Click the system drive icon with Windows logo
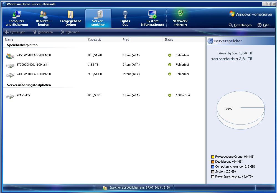 point(10,56)
